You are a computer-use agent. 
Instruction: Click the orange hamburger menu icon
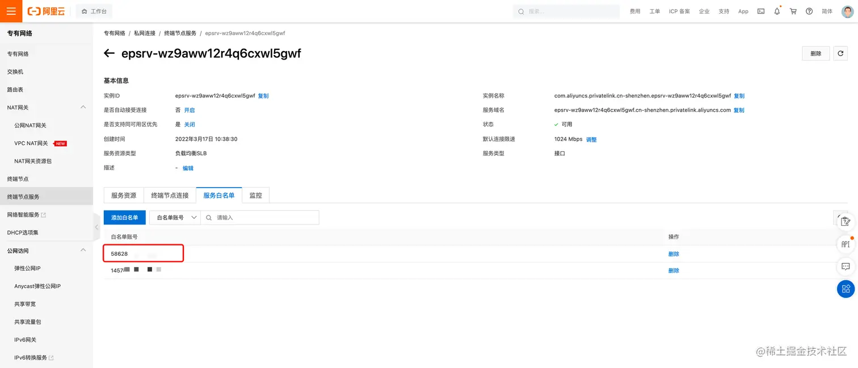click(x=11, y=11)
